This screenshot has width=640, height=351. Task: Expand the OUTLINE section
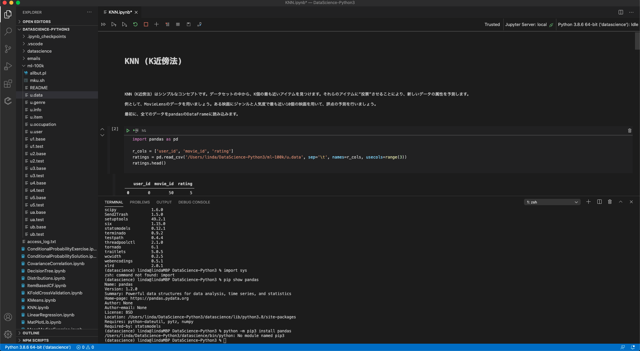(31, 333)
